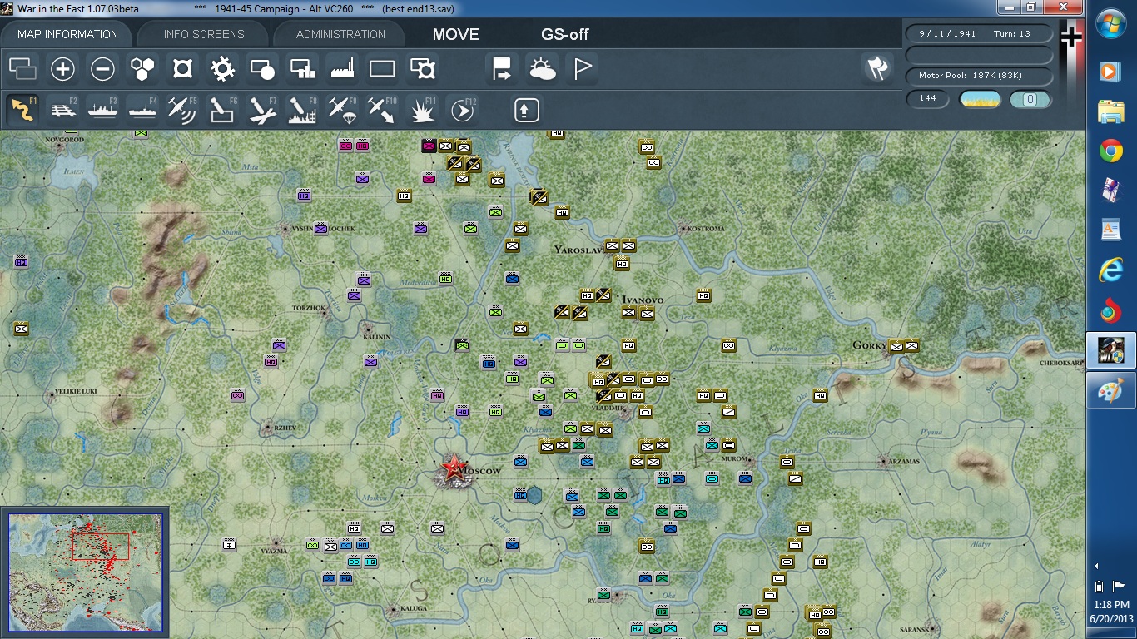Click the End Turn arrow icon (F12)
This screenshot has width=1137, height=639.
pyautogui.click(x=462, y=110)
